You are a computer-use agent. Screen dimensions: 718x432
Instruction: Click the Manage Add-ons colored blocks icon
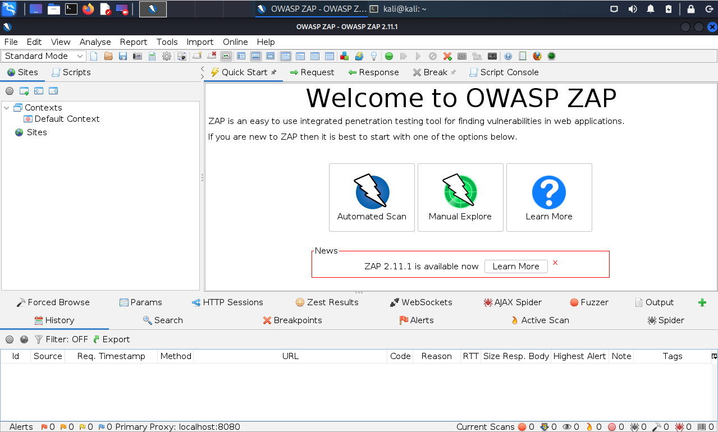point(345,56)
